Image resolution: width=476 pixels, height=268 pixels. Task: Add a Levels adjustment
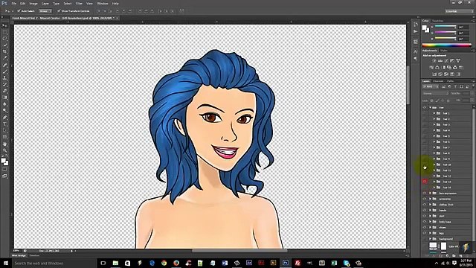pyautogui.click(x=440, y=61)
